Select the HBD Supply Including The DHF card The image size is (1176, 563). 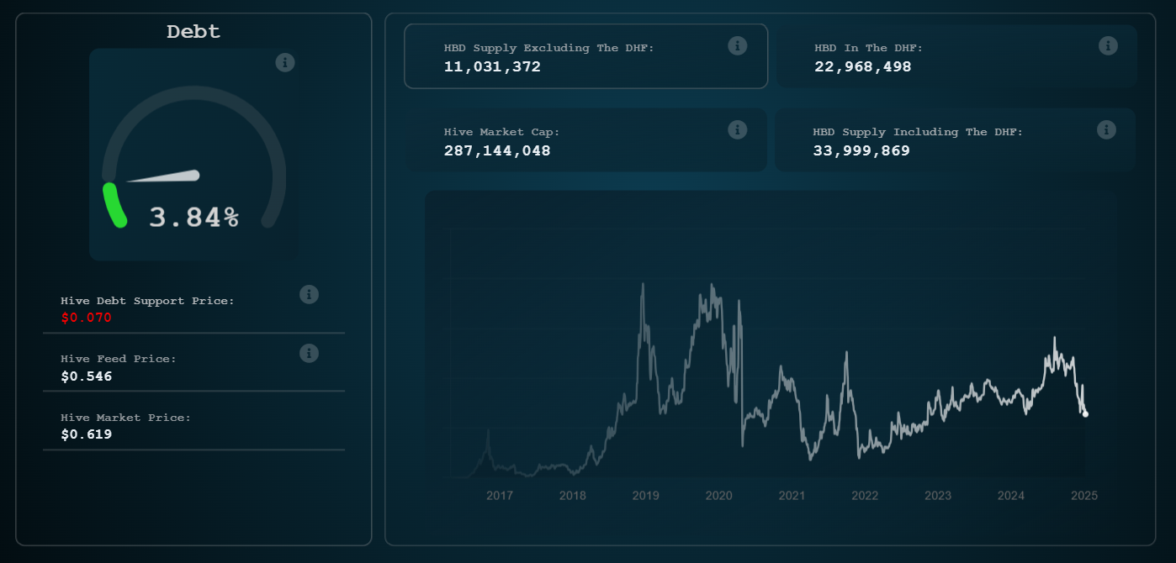(956, 140)
